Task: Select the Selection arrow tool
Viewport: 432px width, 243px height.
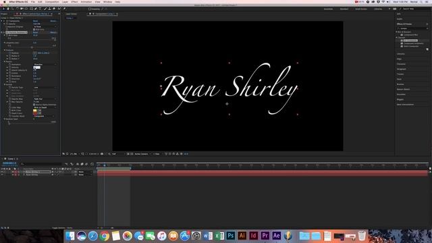Action: click(3, 9)
